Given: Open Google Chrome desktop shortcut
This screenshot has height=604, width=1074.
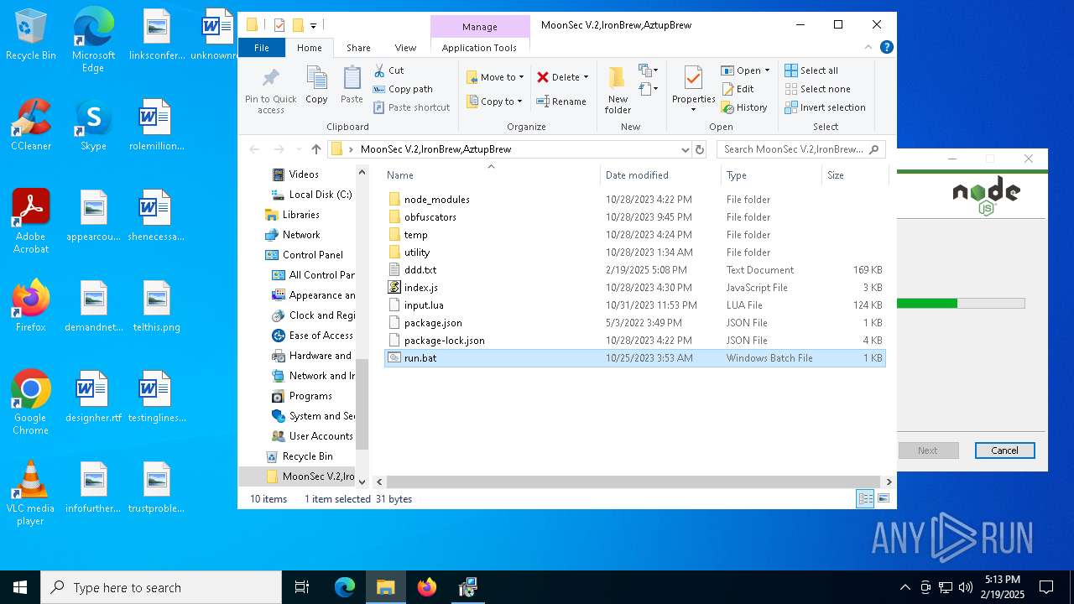Looking at the screenshot, I should point(31,402).
